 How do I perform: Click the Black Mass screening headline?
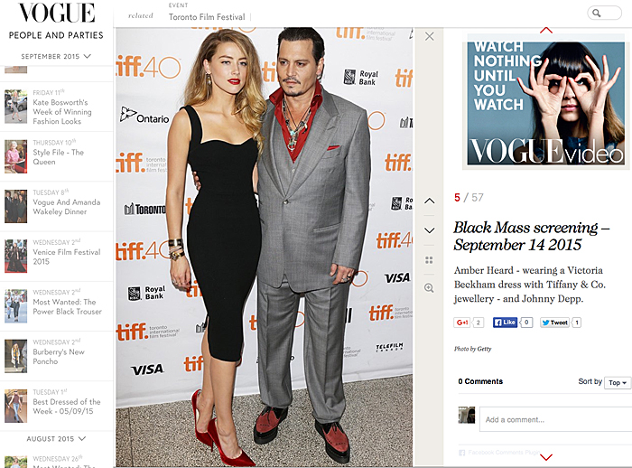pos(532,236)
